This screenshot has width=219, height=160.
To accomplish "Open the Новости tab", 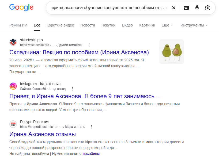I will tap(88, 25).
